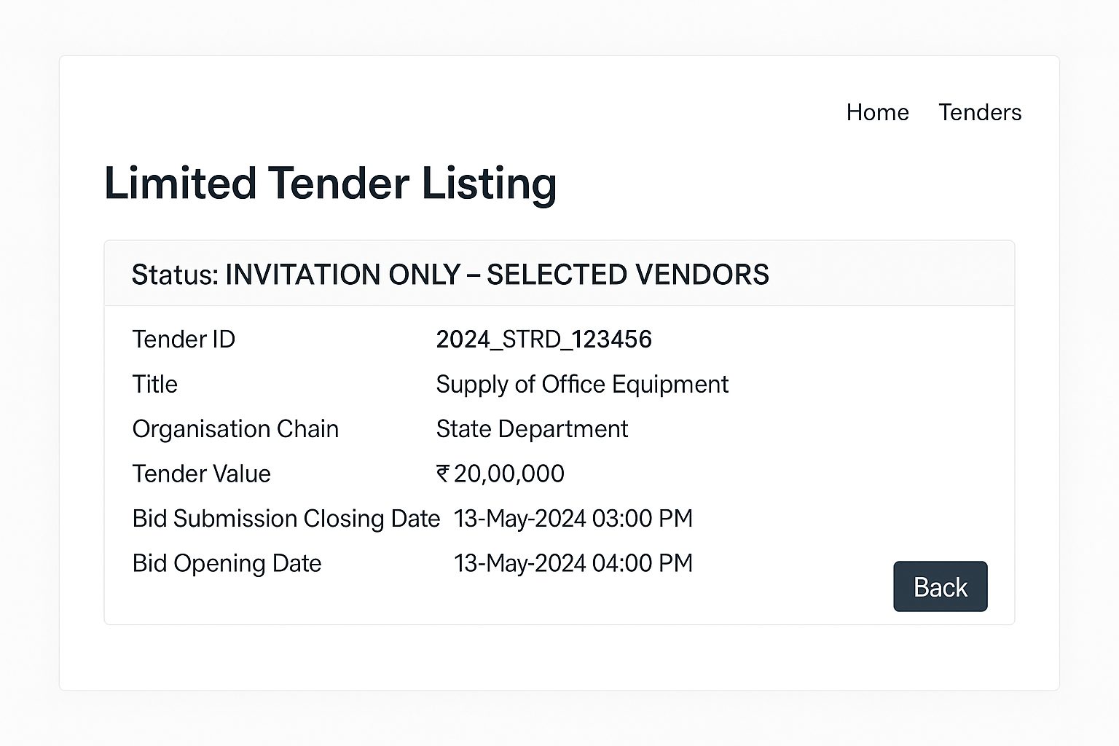Click the rupee symbol before the amount
Image resolution: width=1119 pixels, height=746 pixels.
[442, 474]
